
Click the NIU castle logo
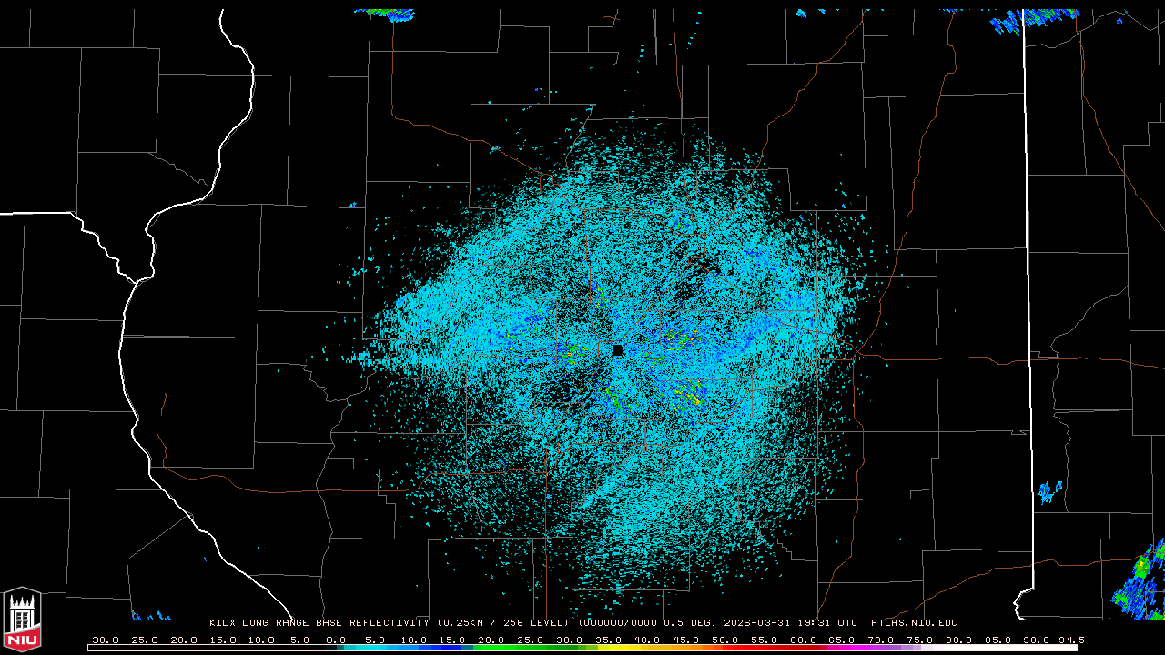pos(22,619)
